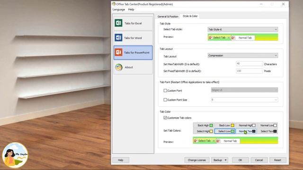Select the Tabs for PowerPoint icon

coord(118,52)
